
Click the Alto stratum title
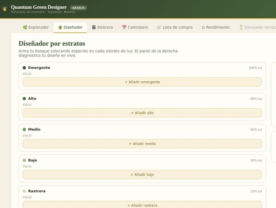(x=32, y=99)
